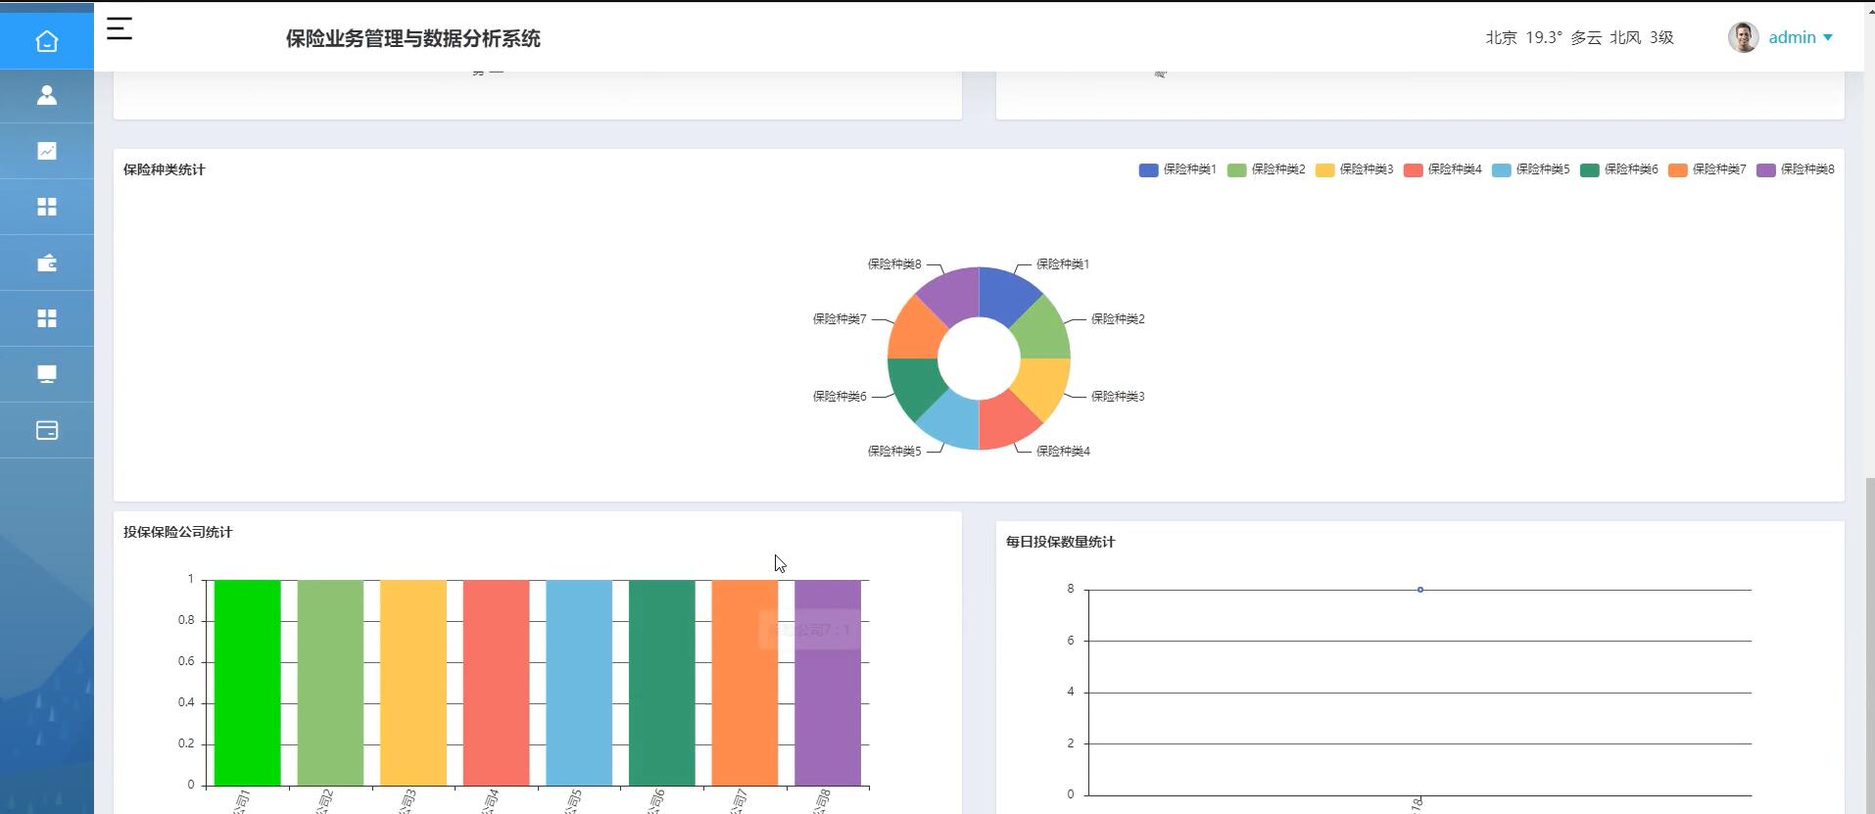Open the admin account dropdown
The image size is (1875, 814).
(x=1801, y=37)
